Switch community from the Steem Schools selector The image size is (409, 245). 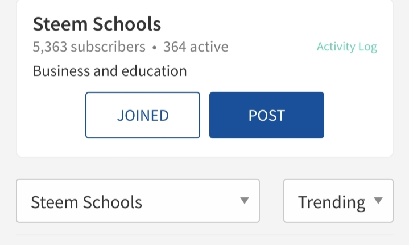(x=138, y=201)
